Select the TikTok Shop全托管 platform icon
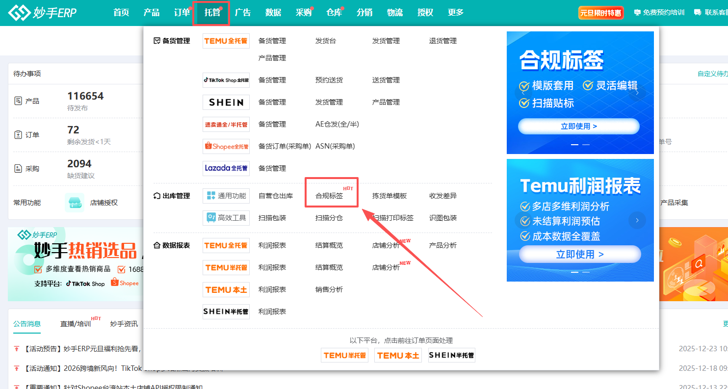 [226, 80]
